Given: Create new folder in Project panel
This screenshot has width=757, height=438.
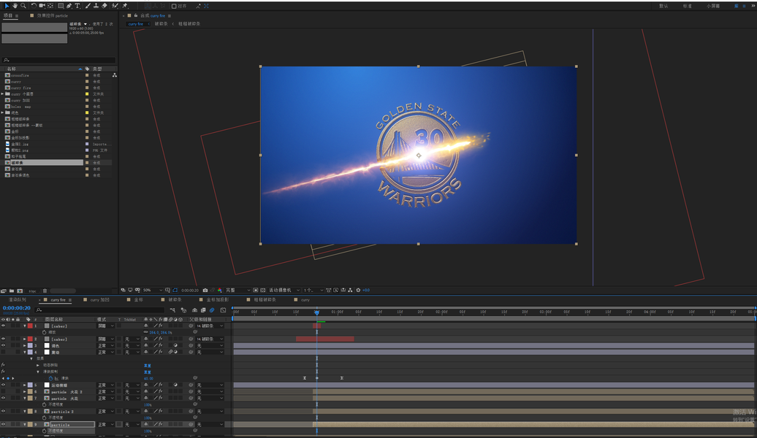Looking at the screenshot, I should tap(12, 291).
